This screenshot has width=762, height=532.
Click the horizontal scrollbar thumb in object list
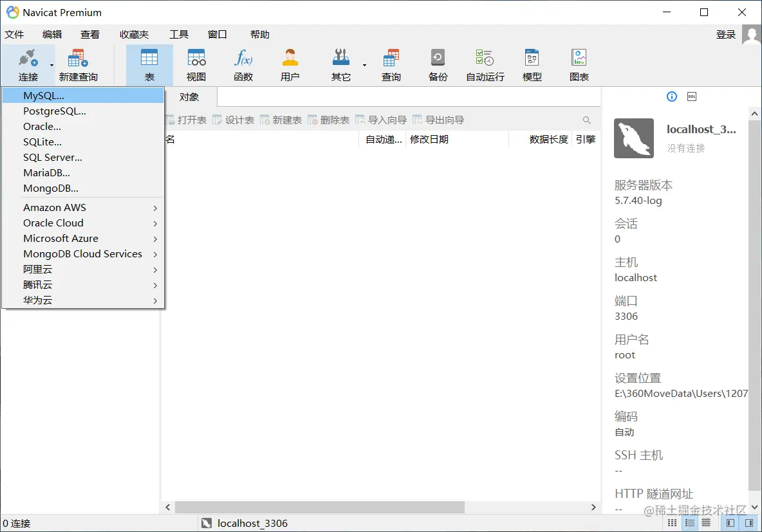[x=320, y=507]
